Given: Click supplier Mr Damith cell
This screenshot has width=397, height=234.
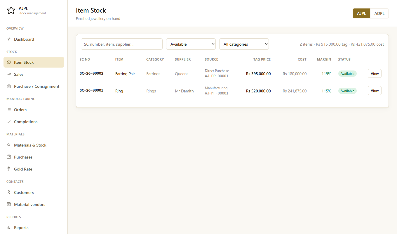Looking at the screenshot, I should pos(184,91).
